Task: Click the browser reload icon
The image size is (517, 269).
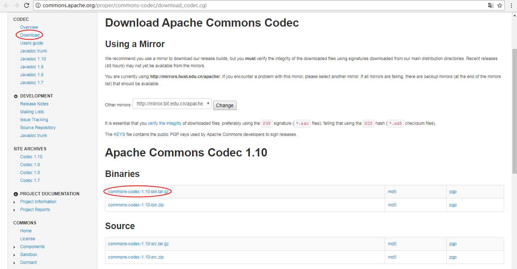Action: click(x=26, y=5)
